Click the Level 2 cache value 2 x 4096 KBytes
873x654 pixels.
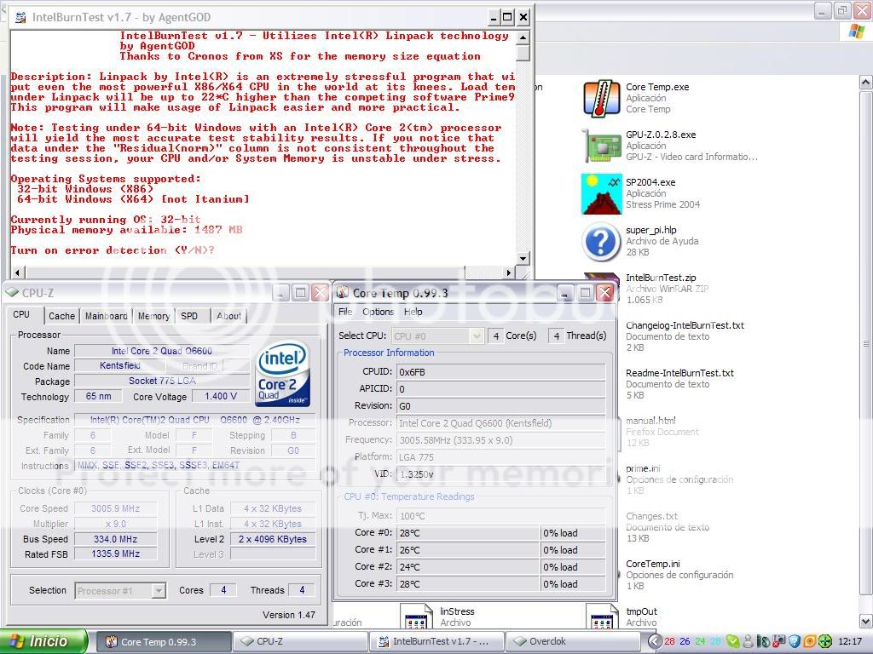coord(273,539)
